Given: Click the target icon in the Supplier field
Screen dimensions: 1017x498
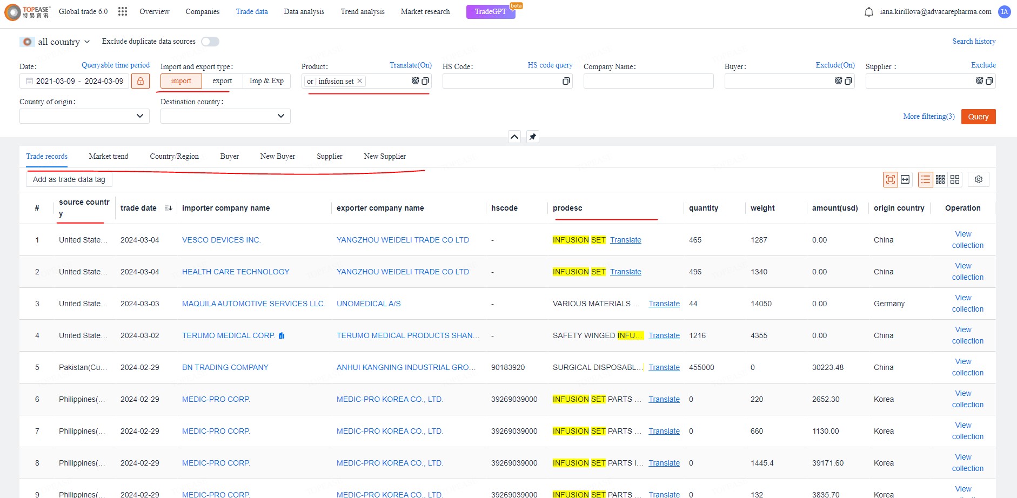Looking at the screenshot, I should pos(979,81).
